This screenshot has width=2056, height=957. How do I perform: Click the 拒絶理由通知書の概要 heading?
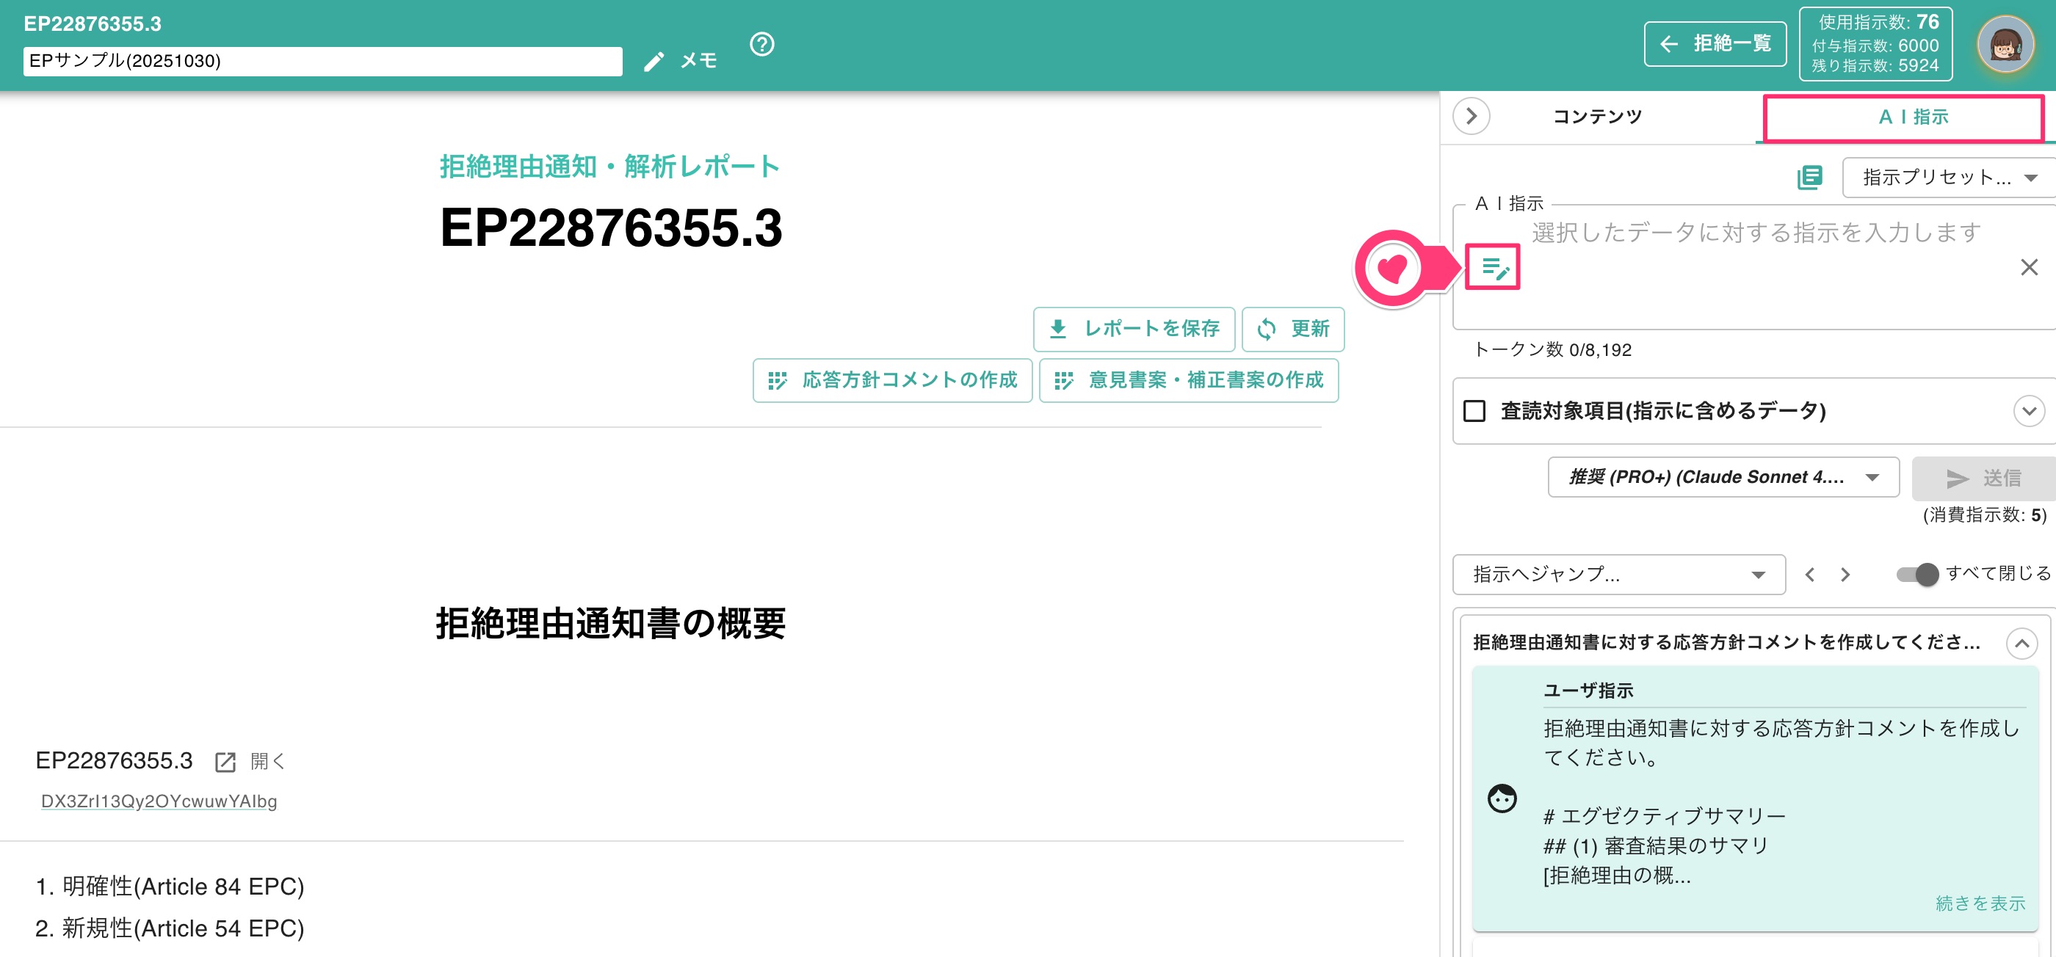pos(611,624)
